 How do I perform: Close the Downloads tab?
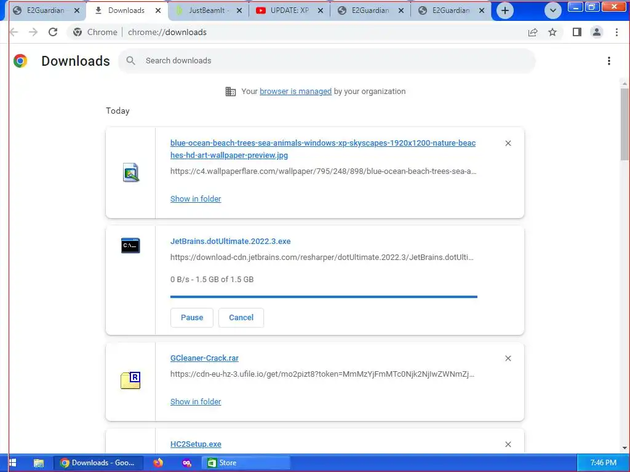(x=158, y=10)
